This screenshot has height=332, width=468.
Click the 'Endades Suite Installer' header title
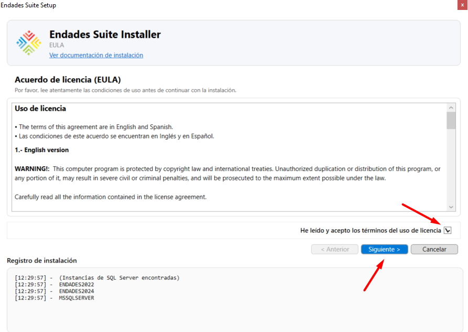(105, 35)
